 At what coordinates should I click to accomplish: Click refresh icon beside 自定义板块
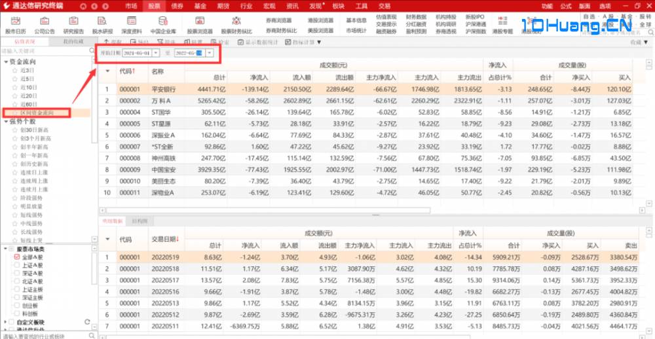[x=87, y=322]
